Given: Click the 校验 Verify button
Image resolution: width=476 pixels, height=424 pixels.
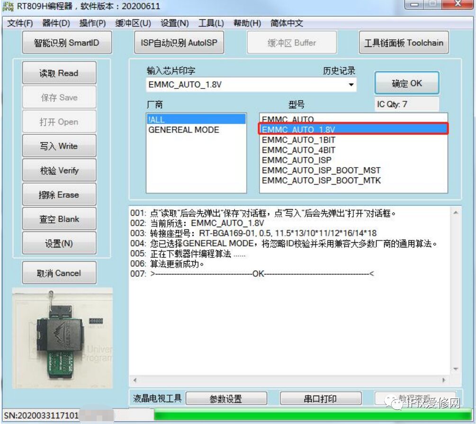Looking at the screenshot, I should [x=59, y=170].
